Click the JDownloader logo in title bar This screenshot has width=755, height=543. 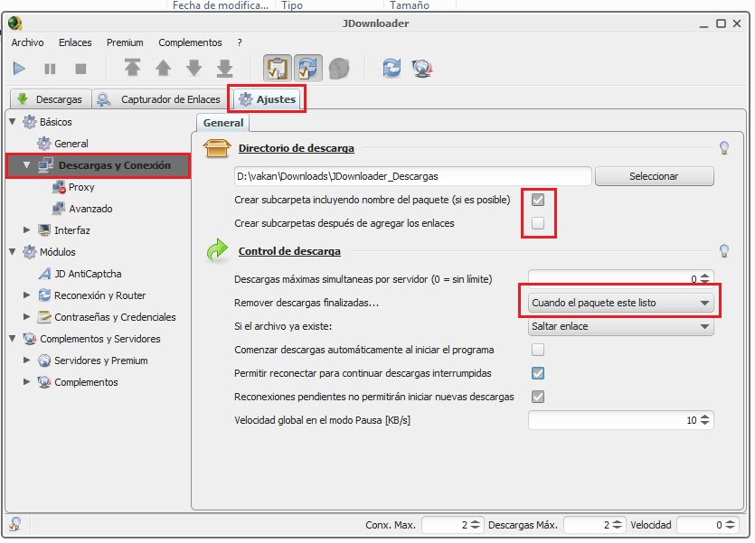pyautogui.click(x=15, y=23)
